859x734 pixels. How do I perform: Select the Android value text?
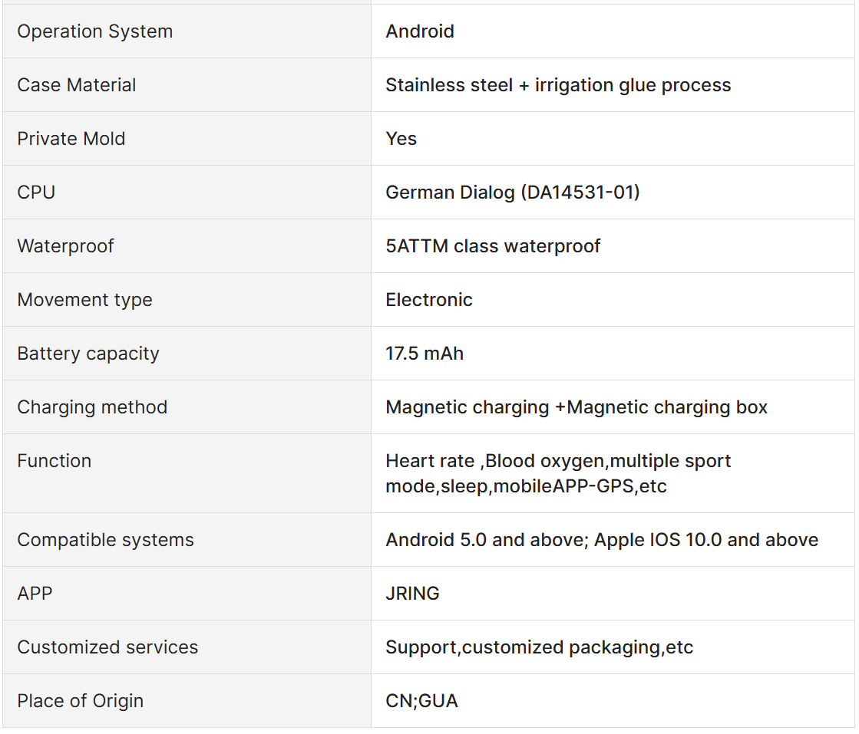[x=420, y=31]
